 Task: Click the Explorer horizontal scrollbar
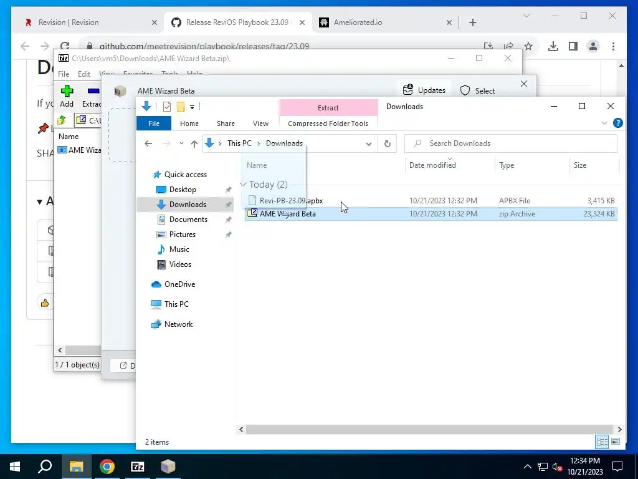point(430,429)
